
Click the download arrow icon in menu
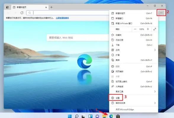click(x=112, y=45)
